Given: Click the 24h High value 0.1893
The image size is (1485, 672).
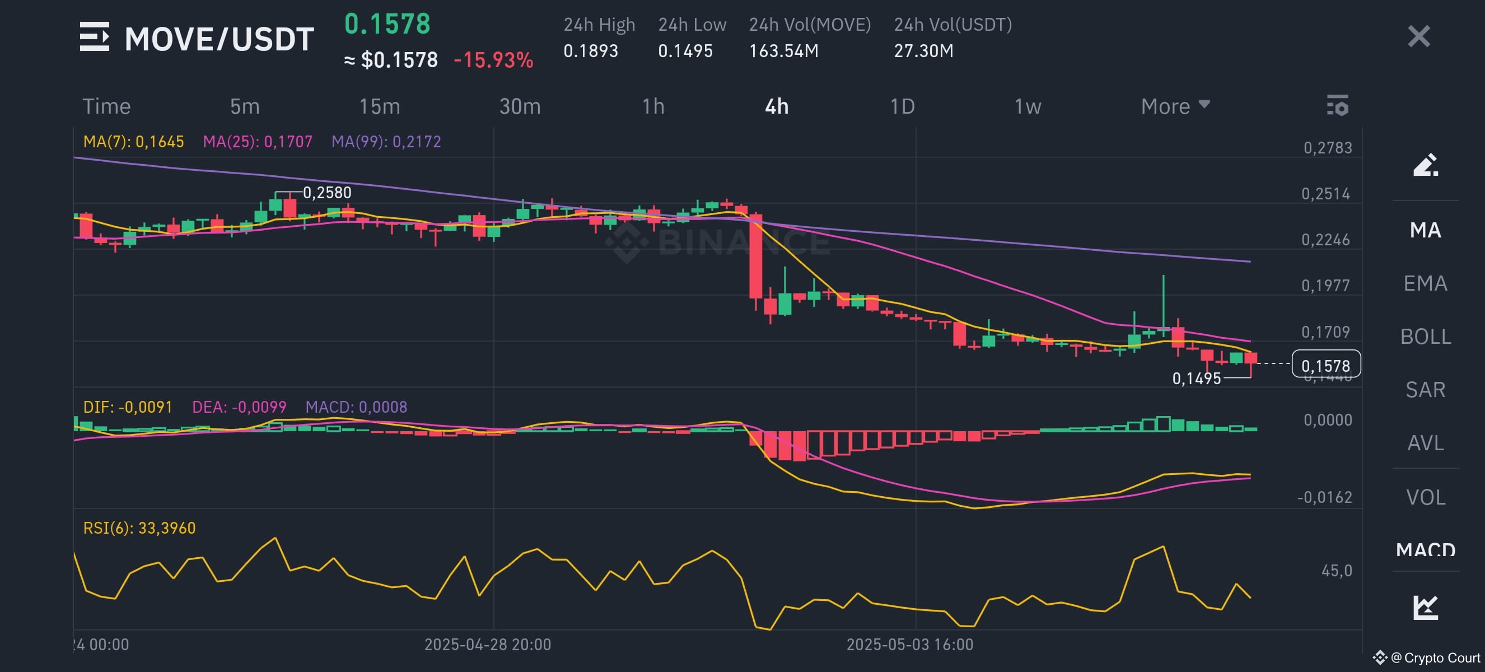Looking at the screenshot, I should 591,51.
